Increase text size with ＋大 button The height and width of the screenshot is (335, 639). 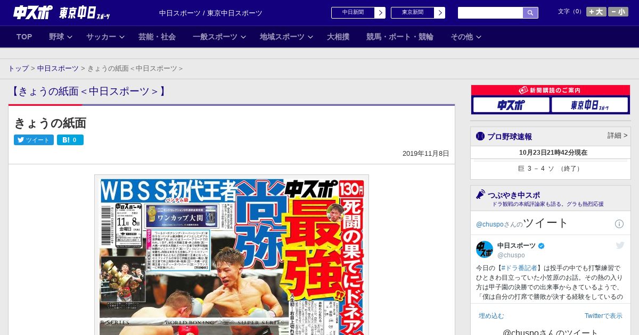(596, 12)
